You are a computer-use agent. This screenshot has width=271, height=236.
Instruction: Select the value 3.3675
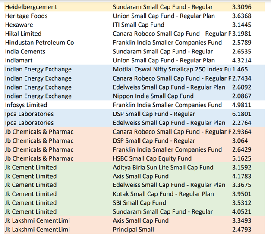(x=242, y=185)
